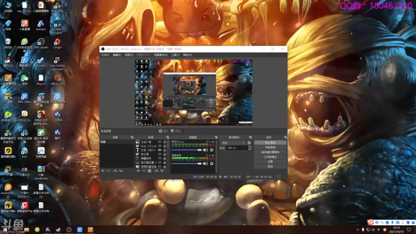
Task: Open the 编辑(E) menu in OBS
Action: pos(117,55)
